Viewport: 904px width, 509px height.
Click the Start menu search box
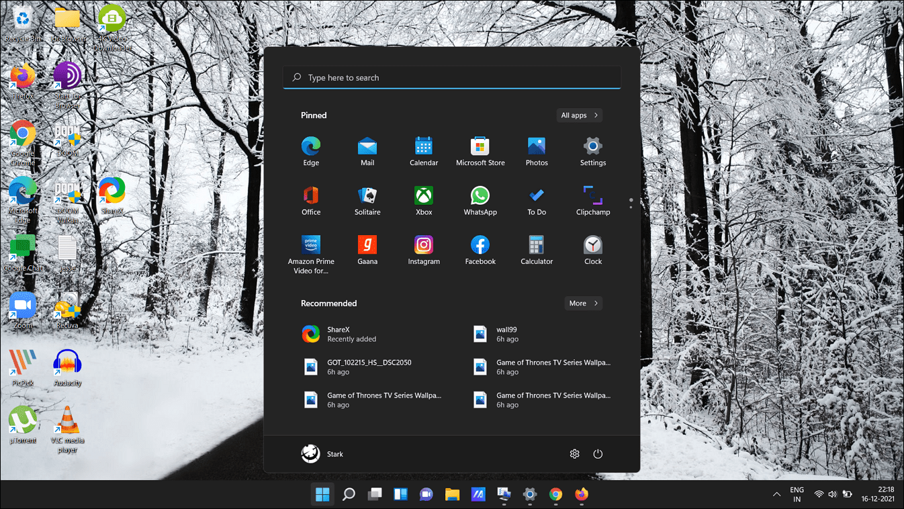452,78
